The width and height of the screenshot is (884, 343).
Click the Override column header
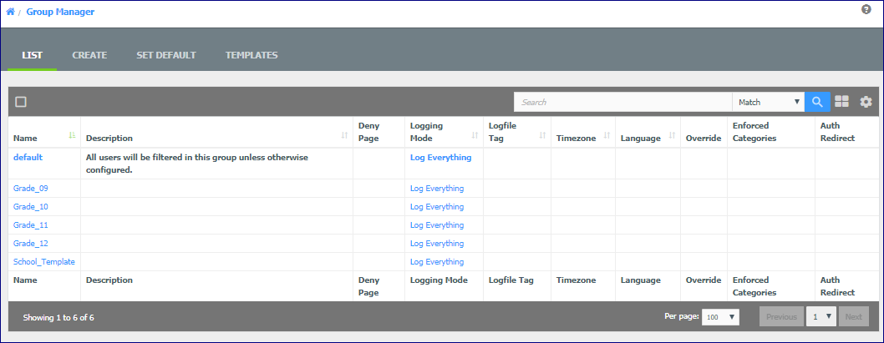[704, 138]
